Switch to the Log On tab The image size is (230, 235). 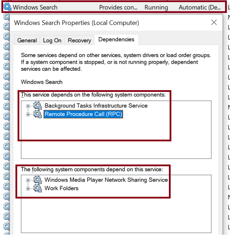click(x=52, y=40)
